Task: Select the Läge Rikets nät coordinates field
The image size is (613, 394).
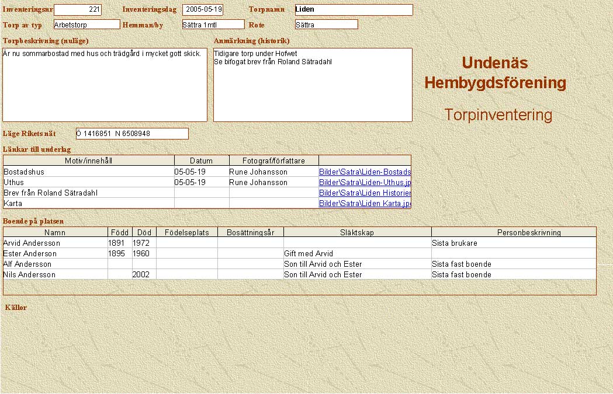Action: click(x=132, y=134)
